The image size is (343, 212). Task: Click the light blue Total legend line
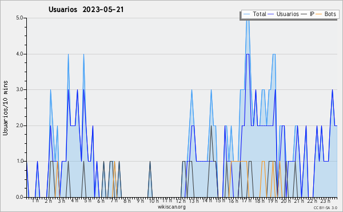click(246, 14)
